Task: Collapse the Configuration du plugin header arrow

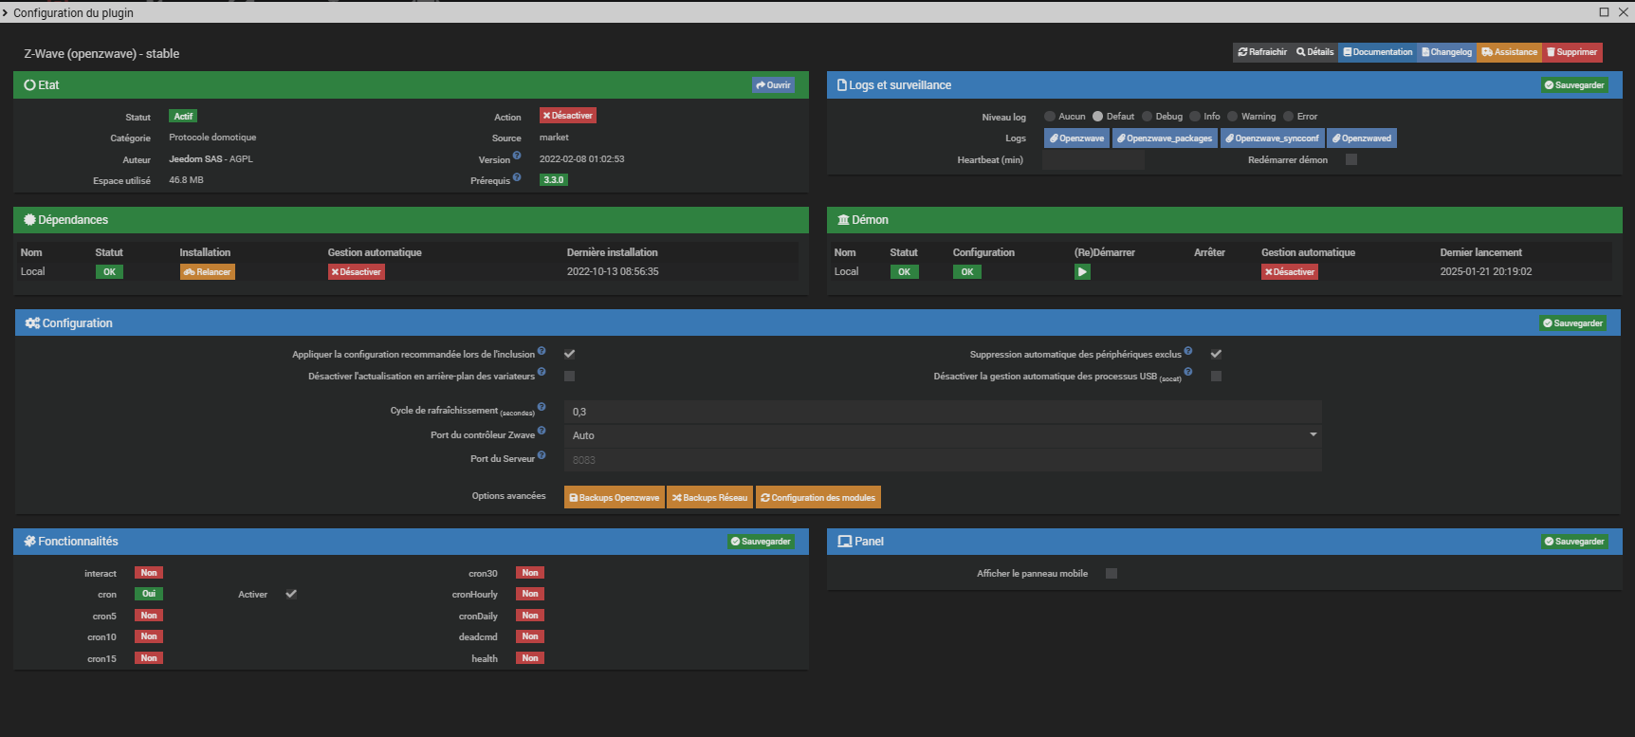Action: [x=6, y=12]
